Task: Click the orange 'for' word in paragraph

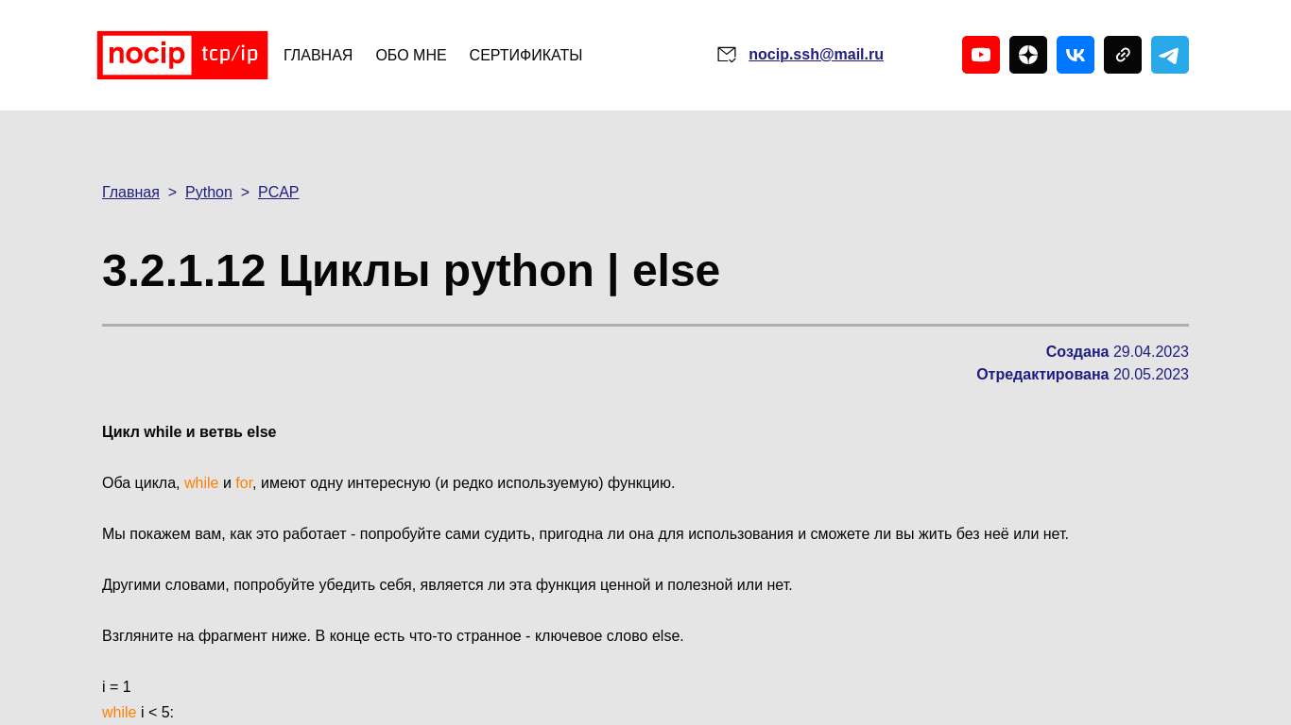Action: pos(244,483)
